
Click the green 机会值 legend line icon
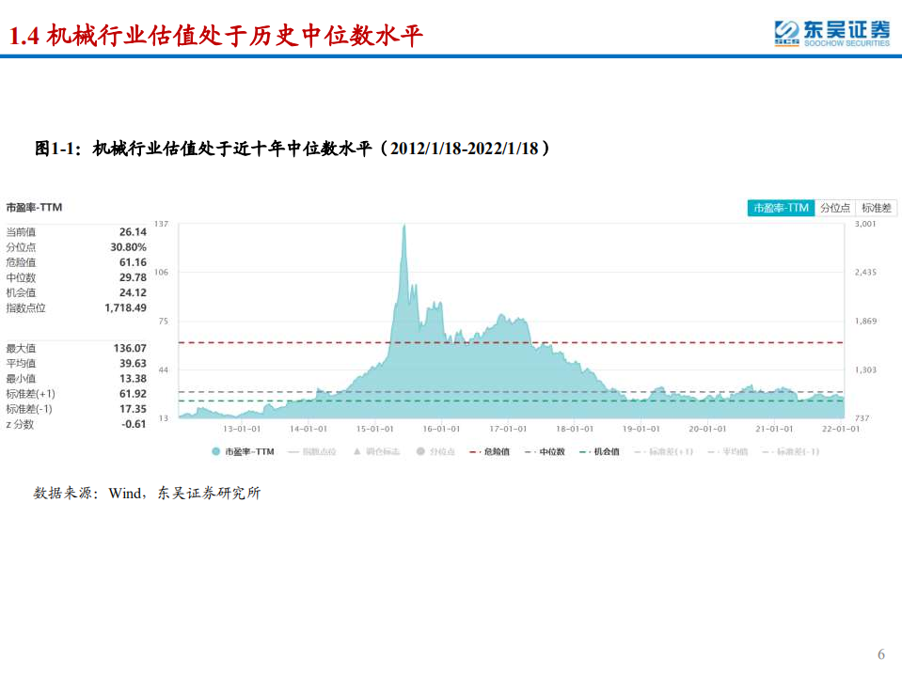pos(583,449)
